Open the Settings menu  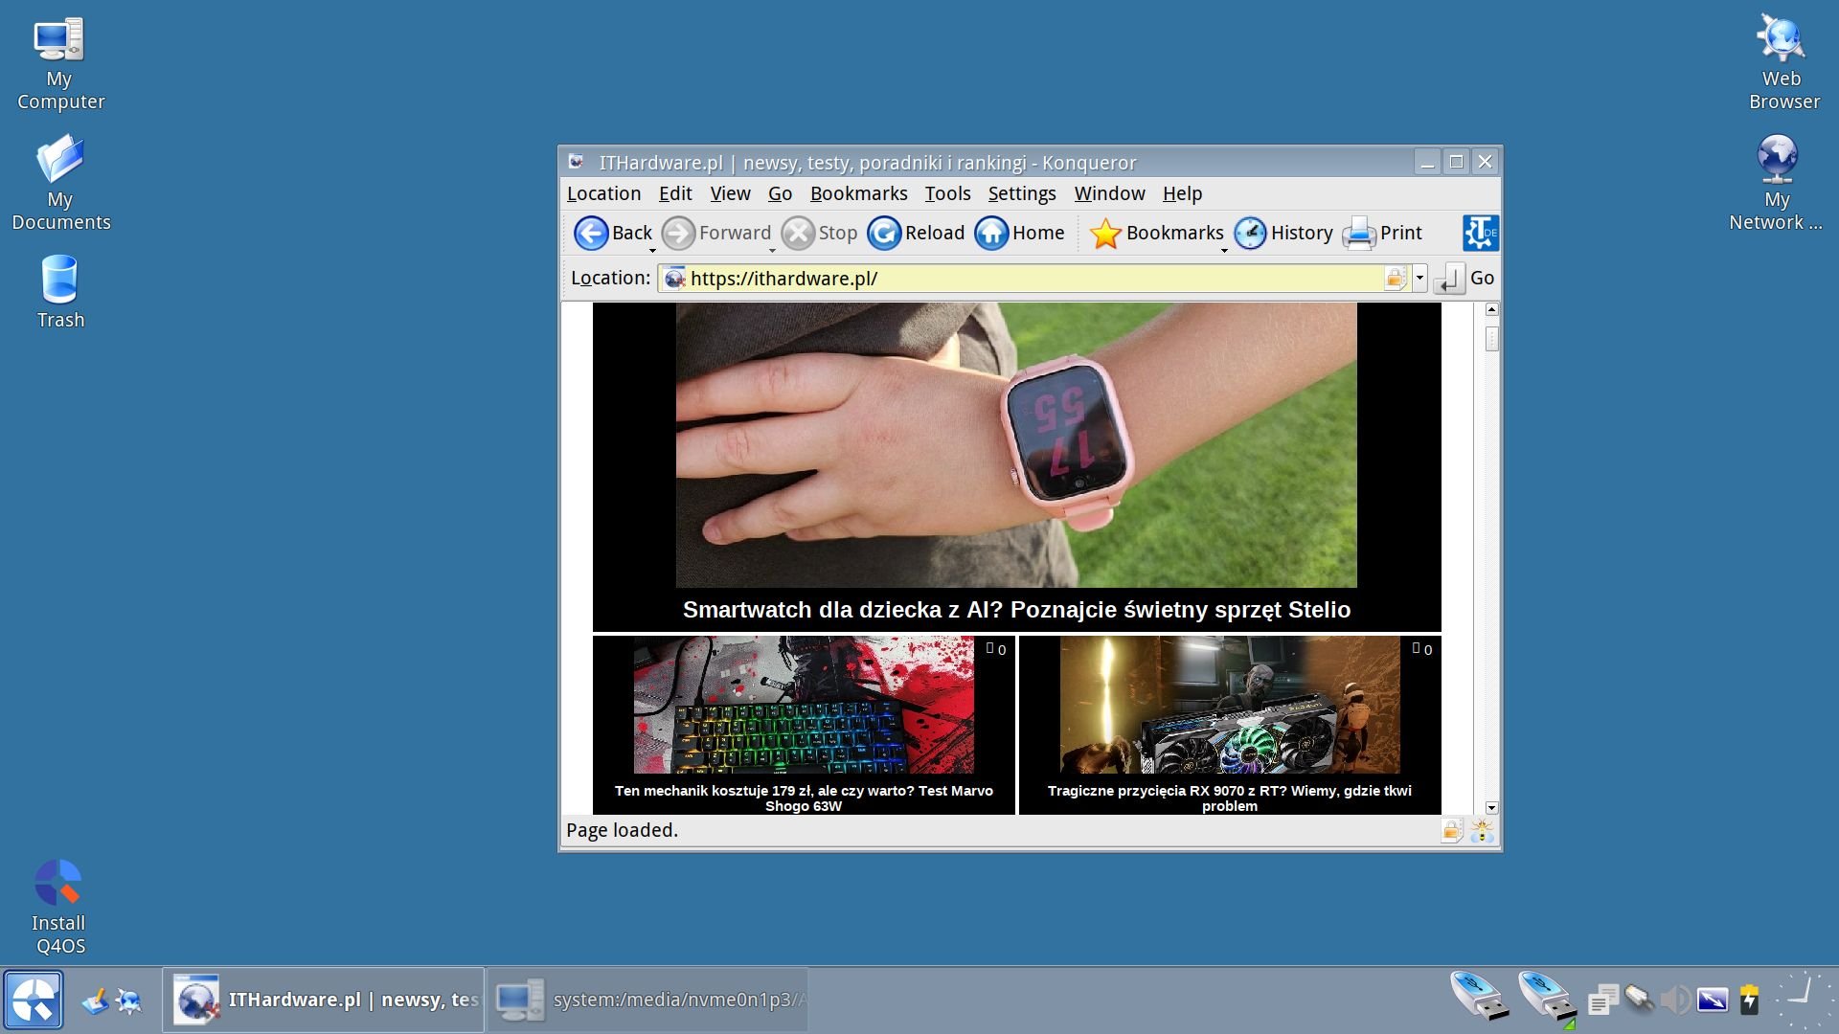click(1022, 193)
